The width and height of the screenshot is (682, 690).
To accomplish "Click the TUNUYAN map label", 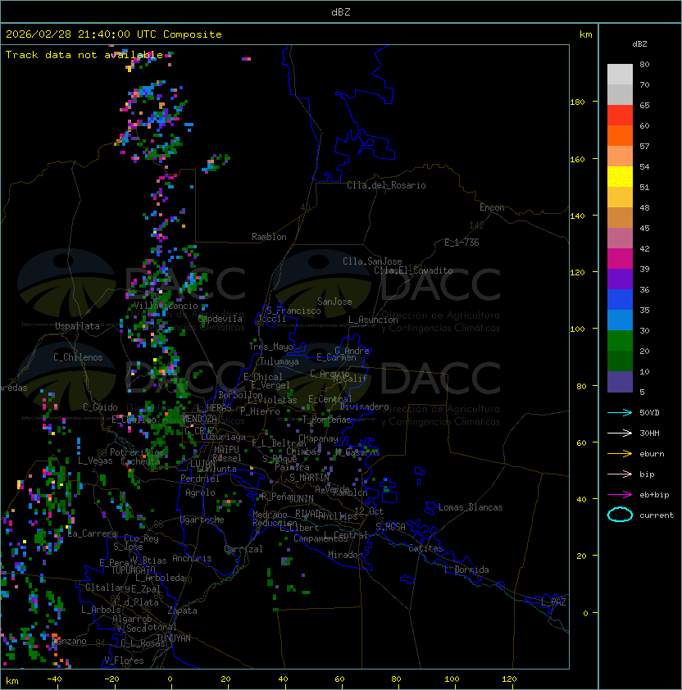I will pos(174,638).
